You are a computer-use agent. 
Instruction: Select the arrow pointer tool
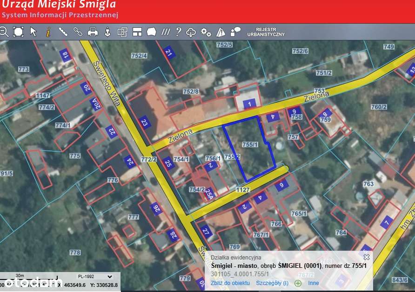(x=33, y=32)
